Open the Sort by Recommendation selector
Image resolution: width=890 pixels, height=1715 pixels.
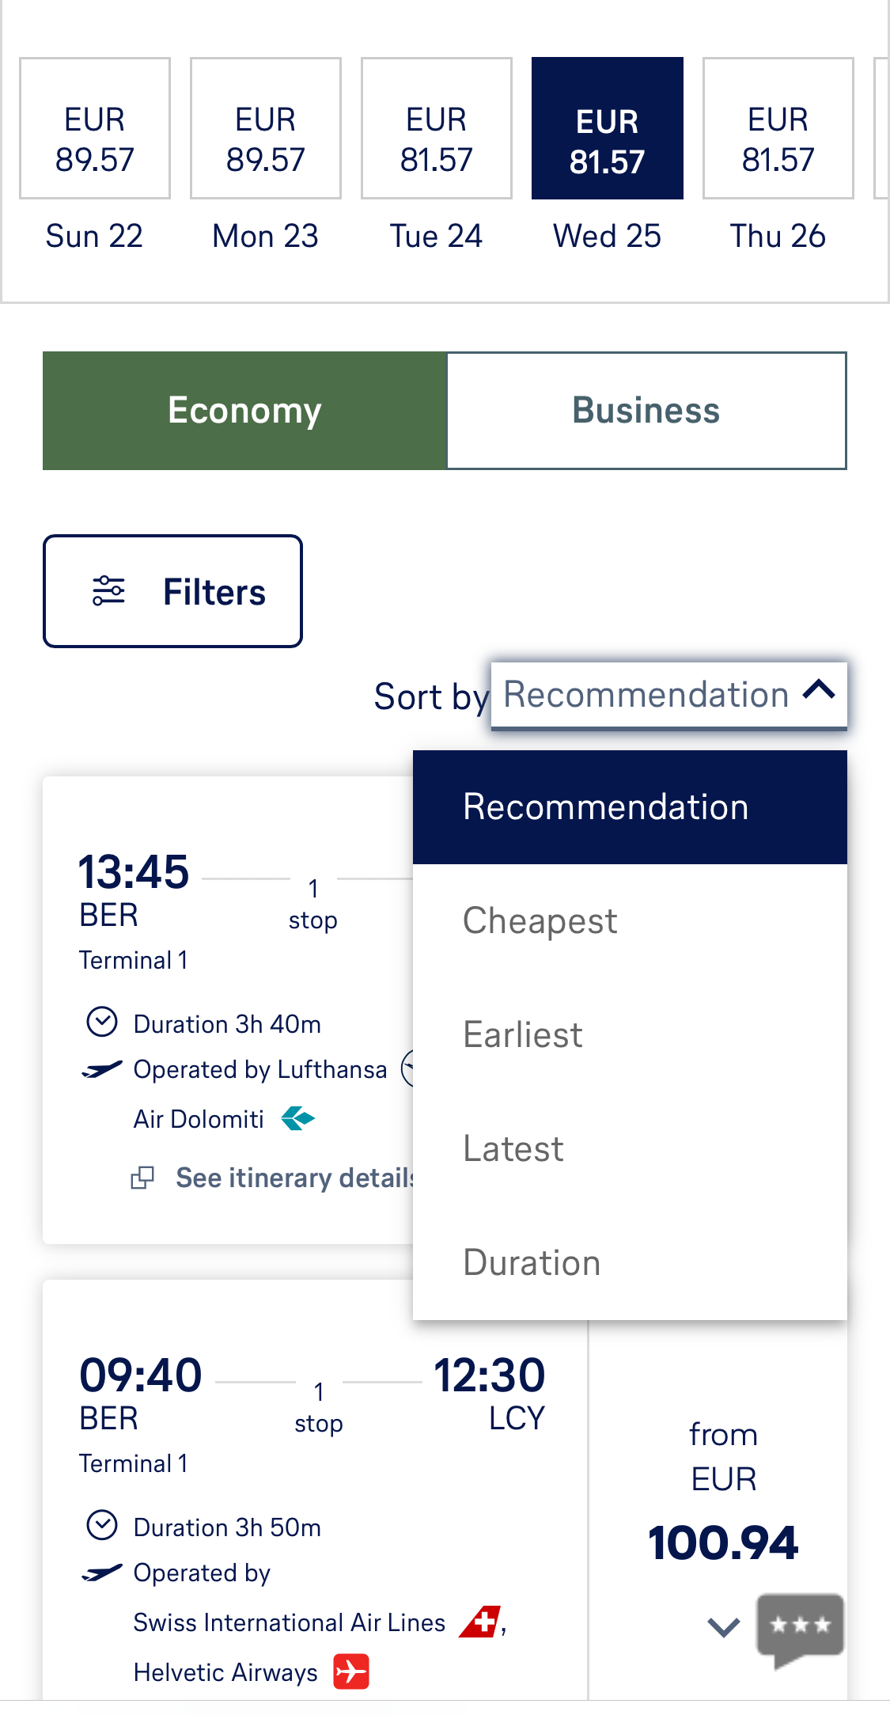pyautogui.click(x=668, y=694)
